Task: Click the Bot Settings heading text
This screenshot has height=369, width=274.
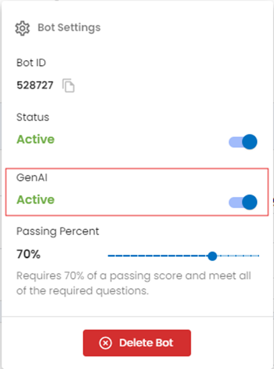Action: pyautogui.click(x=69, y=27)
